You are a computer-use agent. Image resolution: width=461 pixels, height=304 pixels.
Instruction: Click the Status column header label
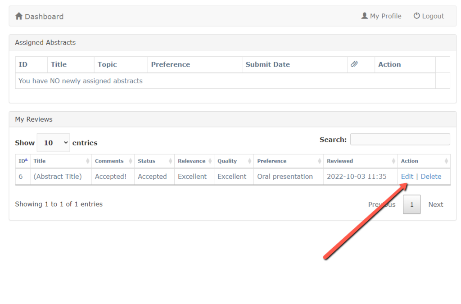coord(146,161)
